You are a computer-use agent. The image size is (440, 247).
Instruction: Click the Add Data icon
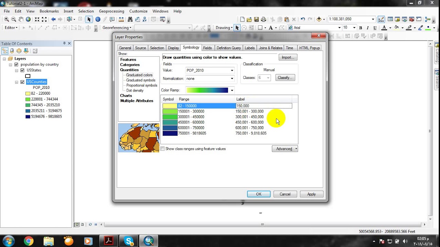click(319, 19)
